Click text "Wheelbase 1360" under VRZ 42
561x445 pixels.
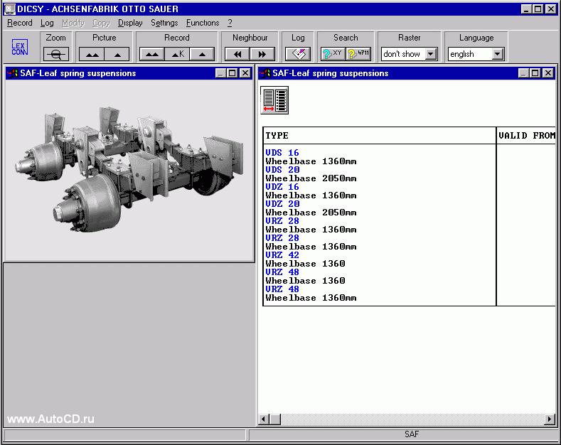(305, 264)
